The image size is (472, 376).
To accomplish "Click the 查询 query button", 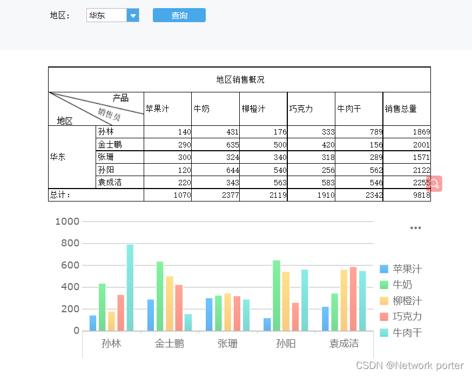I will [x=179, y=15].
